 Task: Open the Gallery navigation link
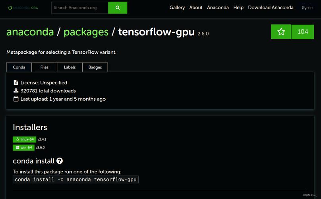point(177,8)
